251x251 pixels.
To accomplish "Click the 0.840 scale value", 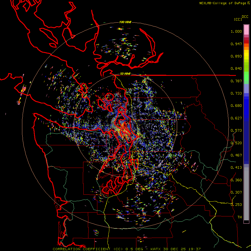I will (236, 69).
